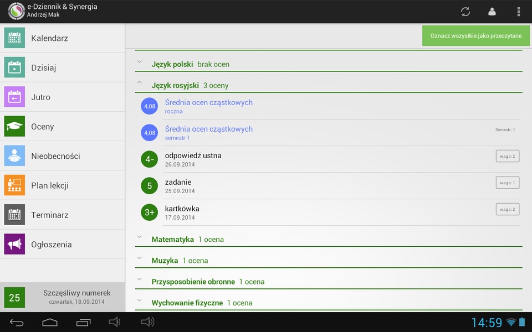Tap the 3+ grade circle

149,212
